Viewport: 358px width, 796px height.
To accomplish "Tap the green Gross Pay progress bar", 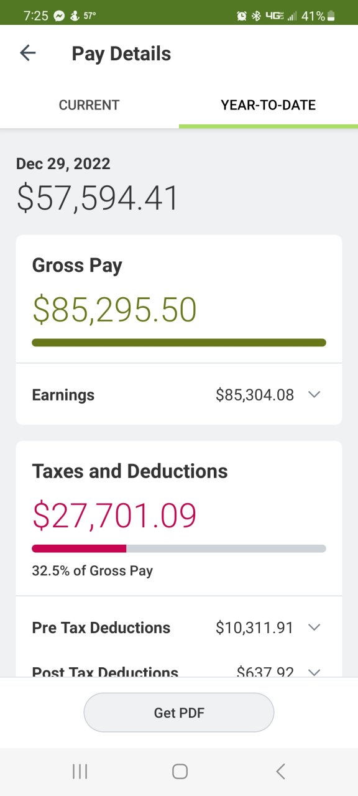I will (179, 343).
